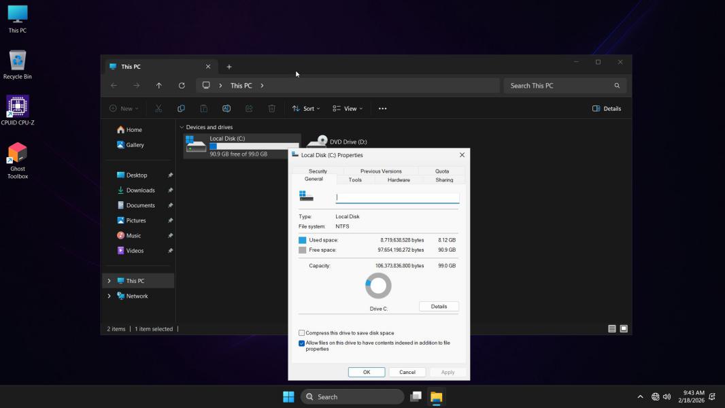The image size is (725, 408).
Task: Open the See more (three dots) menu
Action: 382,109
